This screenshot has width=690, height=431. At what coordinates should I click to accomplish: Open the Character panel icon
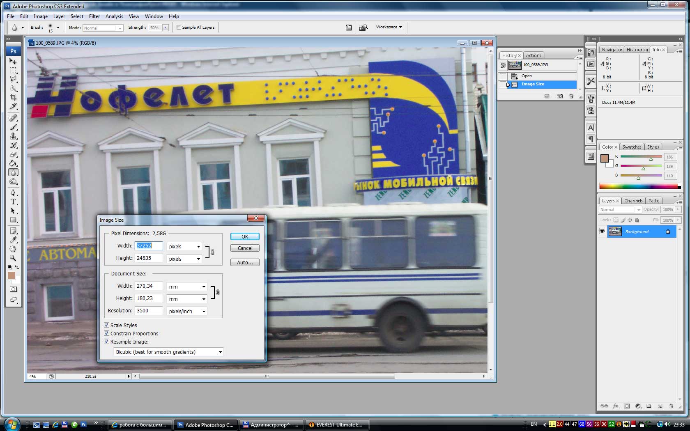coord(591,128)
